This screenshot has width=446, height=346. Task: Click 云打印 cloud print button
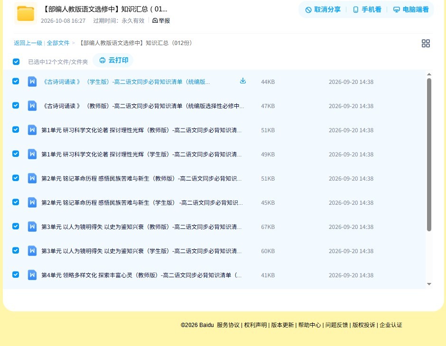coord(113,60)
